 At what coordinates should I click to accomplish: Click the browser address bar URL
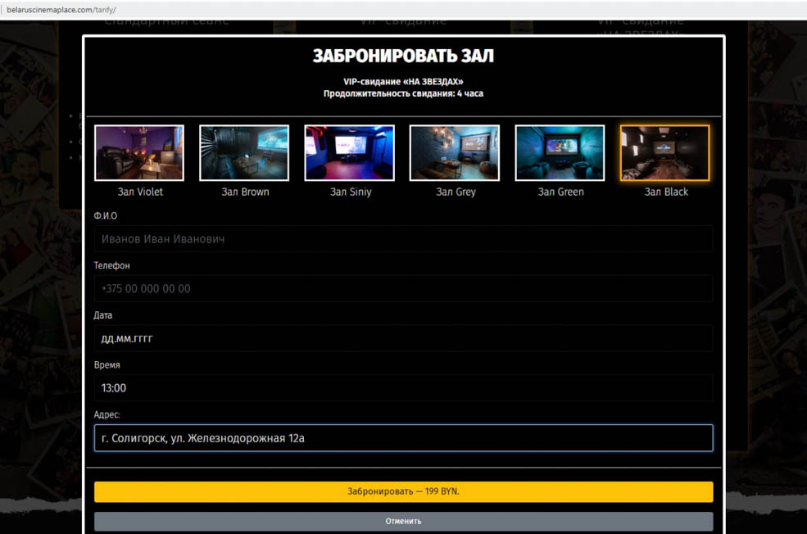point(61,9)
